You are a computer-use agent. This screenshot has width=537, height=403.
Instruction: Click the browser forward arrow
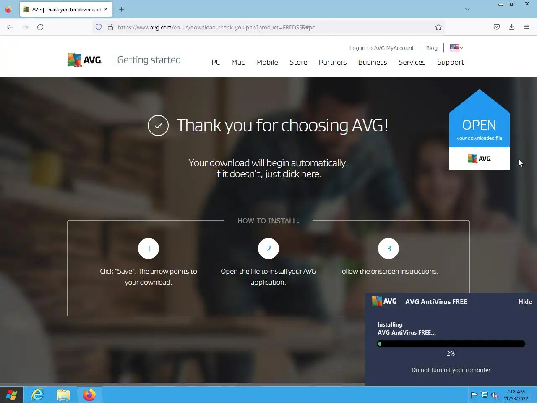tap(25, 27)
